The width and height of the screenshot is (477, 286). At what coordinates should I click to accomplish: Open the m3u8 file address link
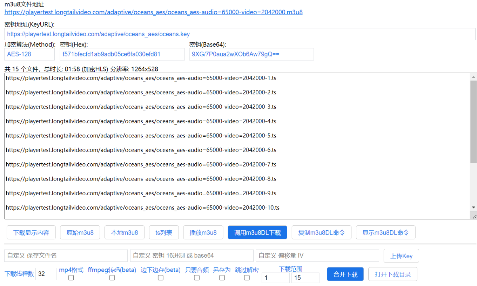[x=153, y=12]
